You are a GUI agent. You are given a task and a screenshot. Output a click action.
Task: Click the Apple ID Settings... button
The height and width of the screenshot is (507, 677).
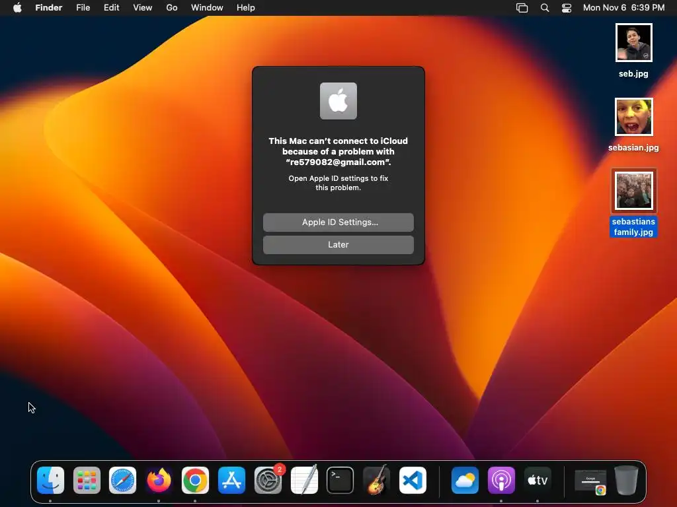[x=338, y=222]
